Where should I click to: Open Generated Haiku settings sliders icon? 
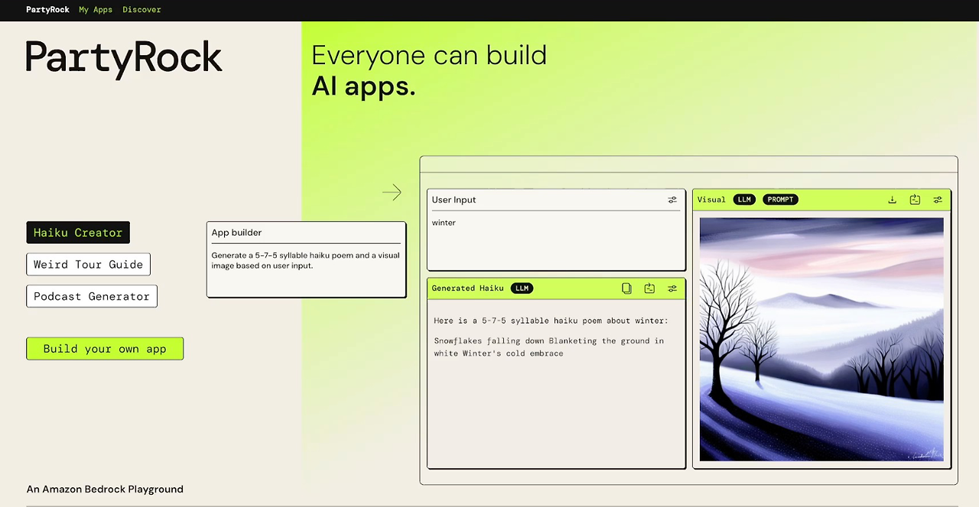click(672, 288)
